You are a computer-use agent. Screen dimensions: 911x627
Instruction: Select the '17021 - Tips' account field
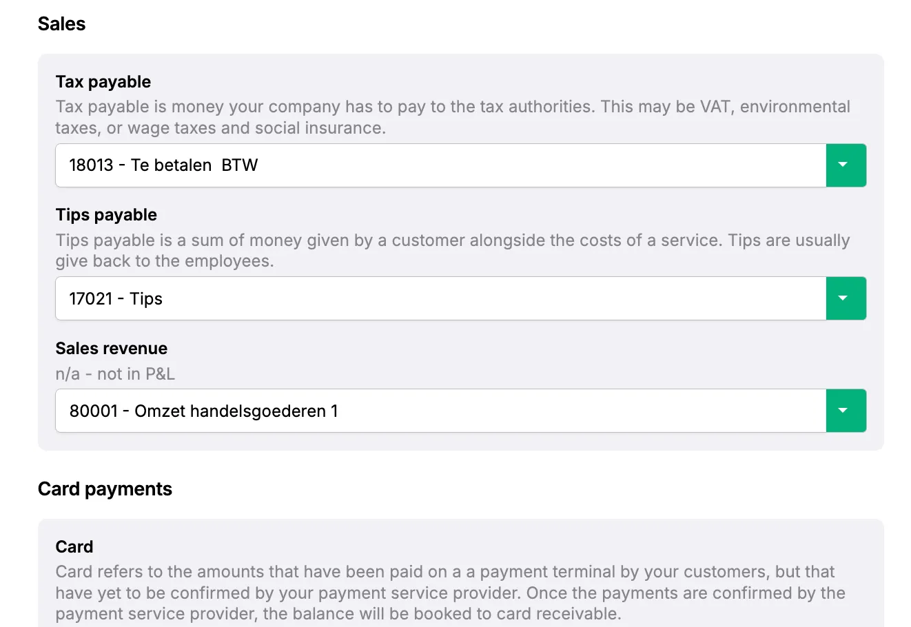[x=440, y=298]
